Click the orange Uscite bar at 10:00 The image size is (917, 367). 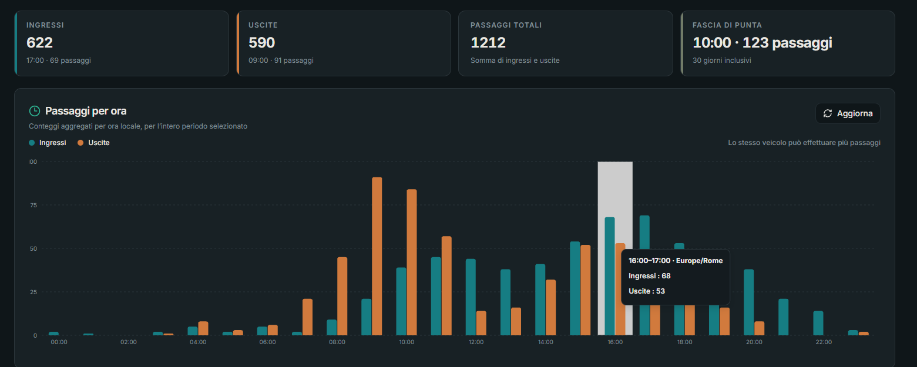(x=412, y=262)
